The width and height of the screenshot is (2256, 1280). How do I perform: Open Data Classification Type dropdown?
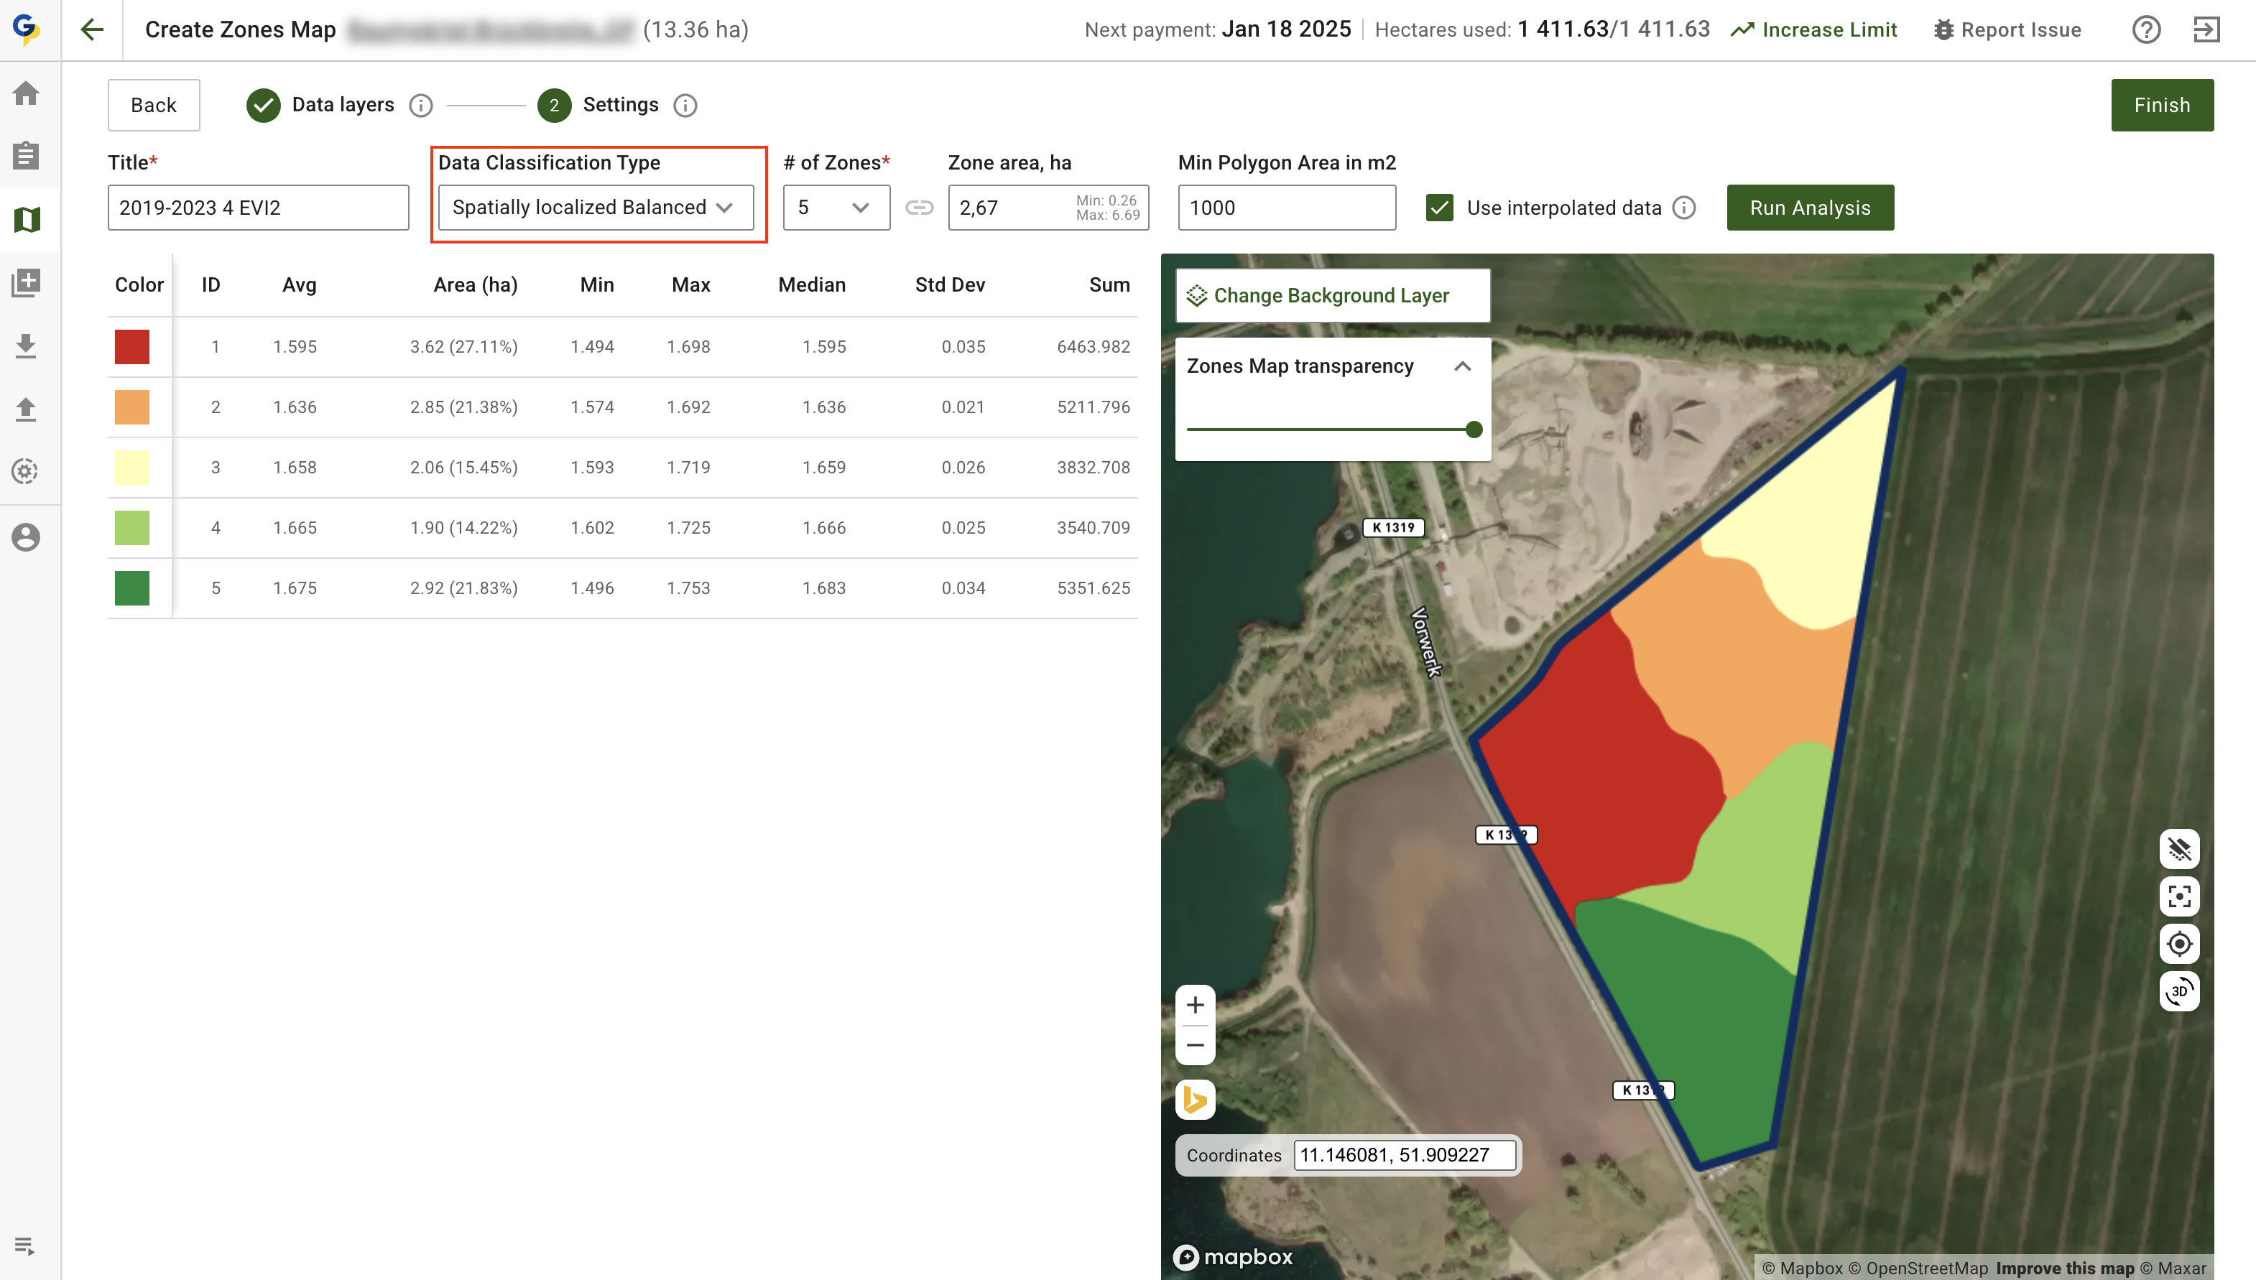[x=595, y=208]
